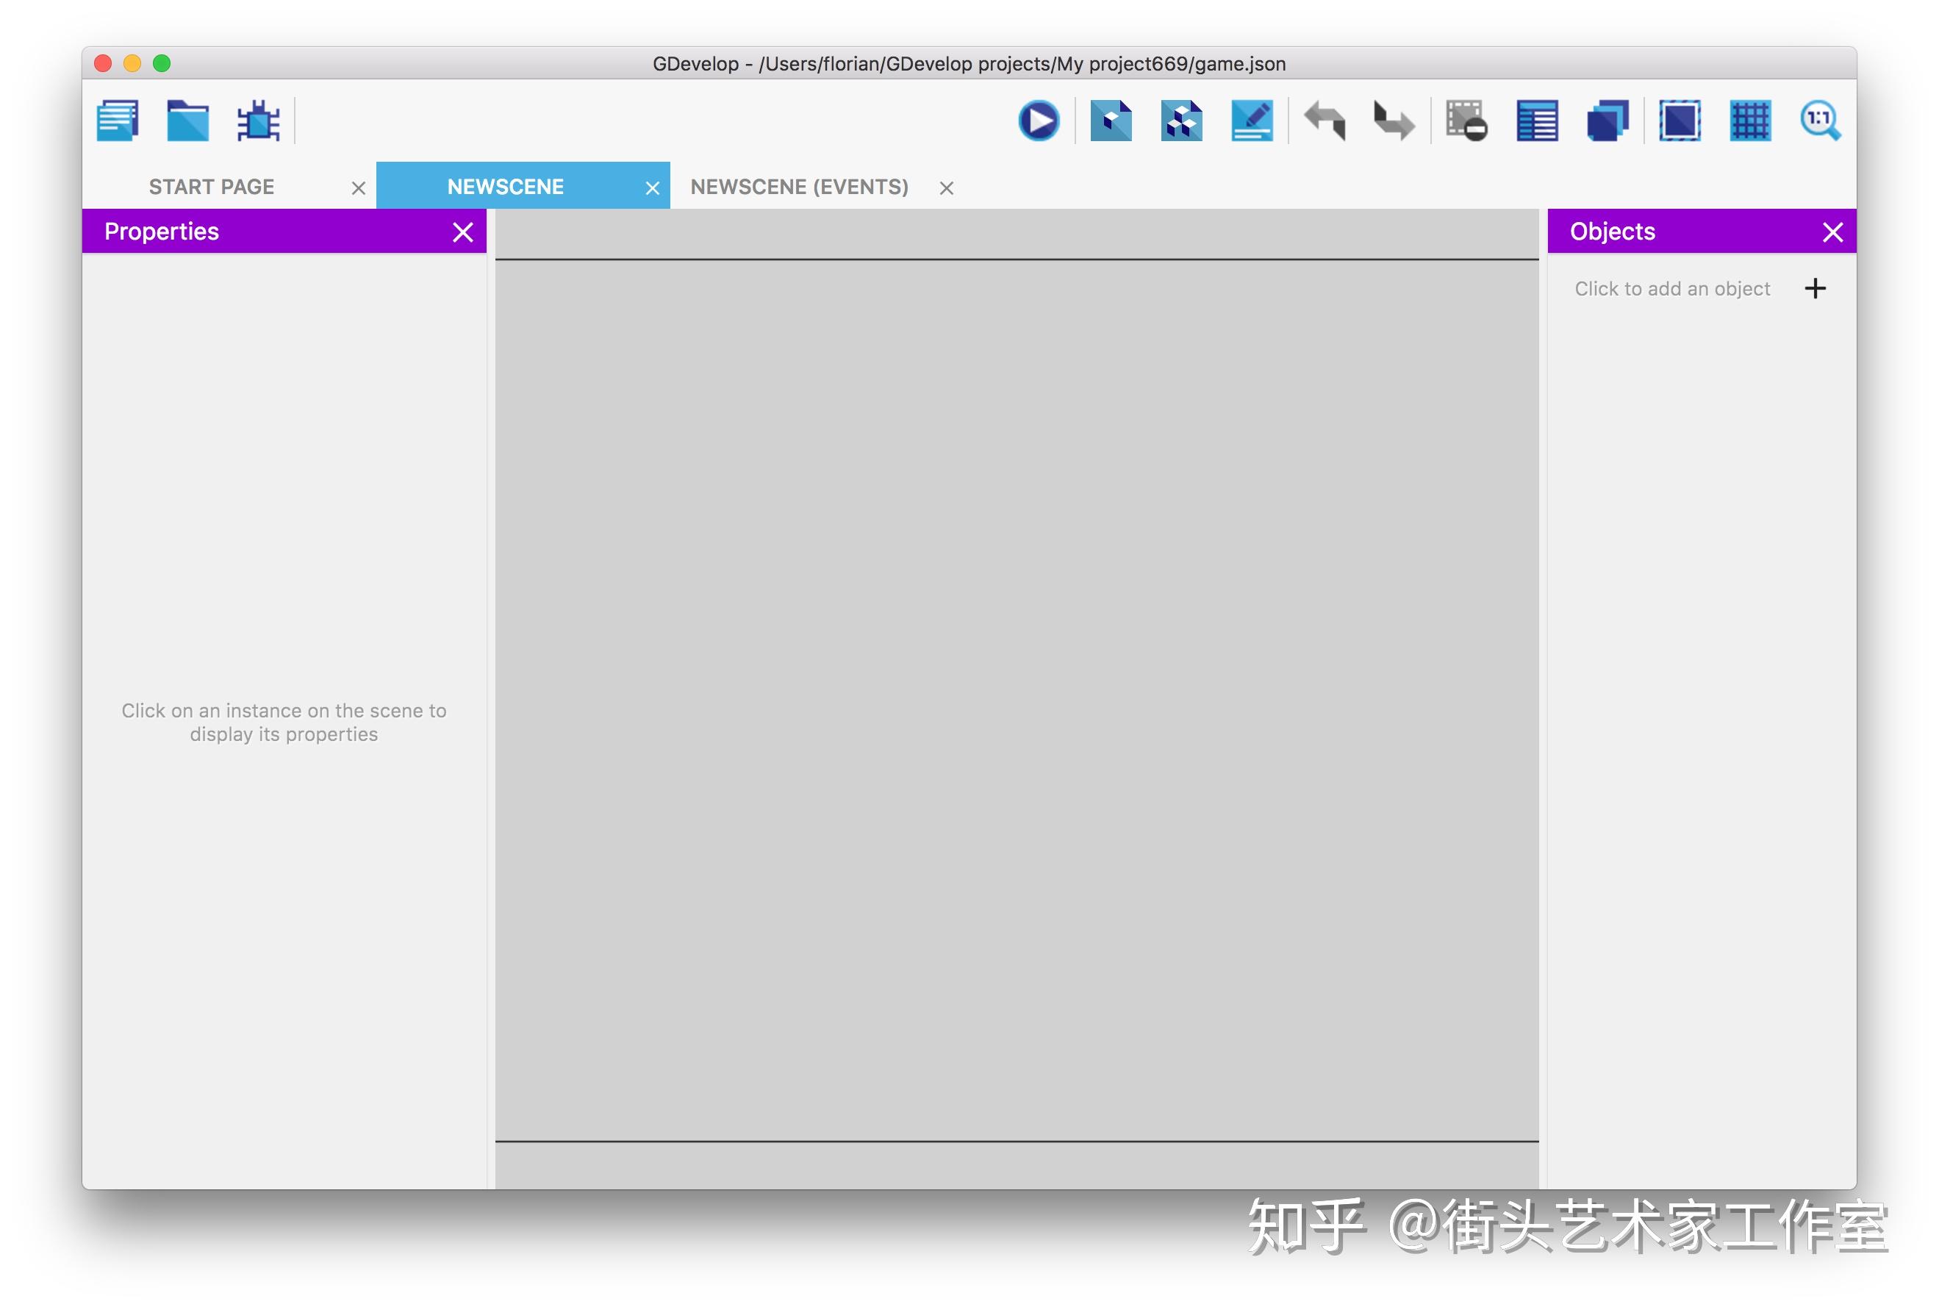Close the NEWSCENE (EVENTS) tab

point(947,188)
